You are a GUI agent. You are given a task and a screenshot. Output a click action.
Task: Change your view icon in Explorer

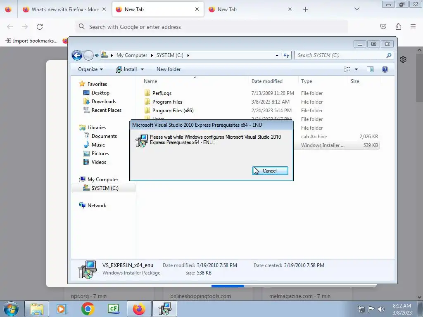coord(347,69)
